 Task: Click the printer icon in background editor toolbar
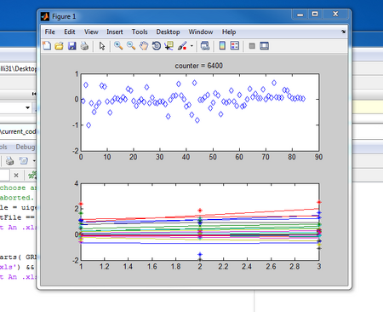point(10,161)
